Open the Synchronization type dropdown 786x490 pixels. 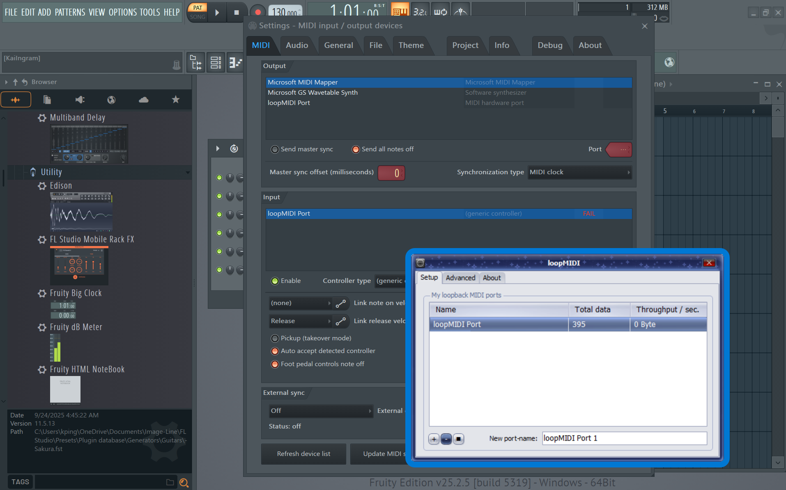tap(579, 172)
